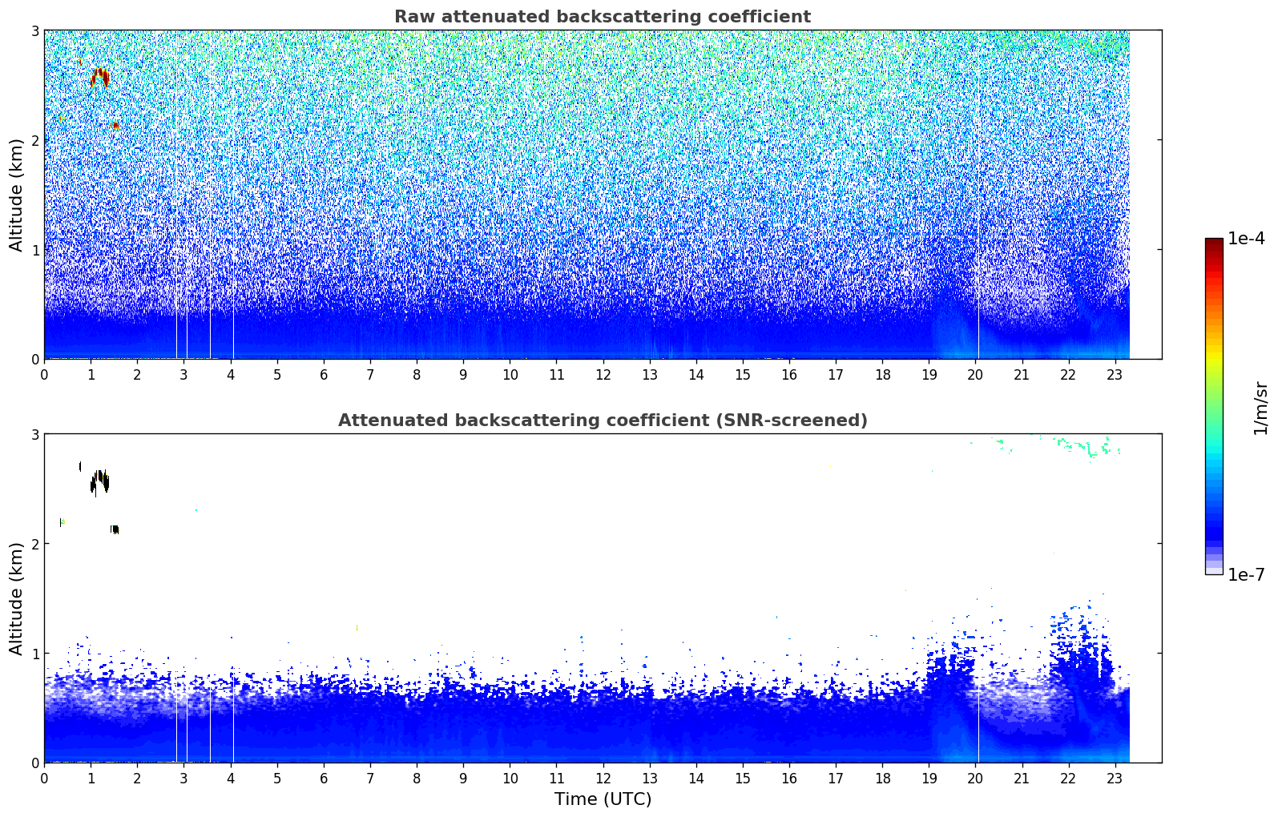Click the top plot's '12' time tick
Viewport: 1278px width, 817px height.
coord(603,374)
